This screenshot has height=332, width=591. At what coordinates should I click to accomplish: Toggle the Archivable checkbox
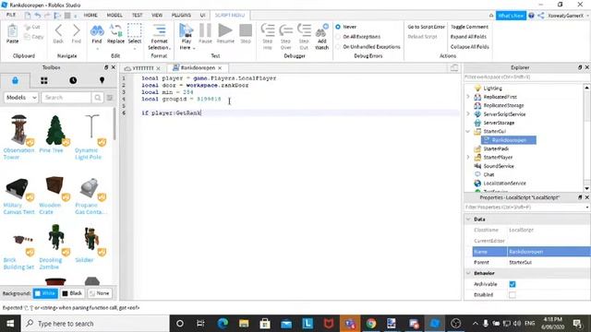pyautogui.click(x=513, y=284)
